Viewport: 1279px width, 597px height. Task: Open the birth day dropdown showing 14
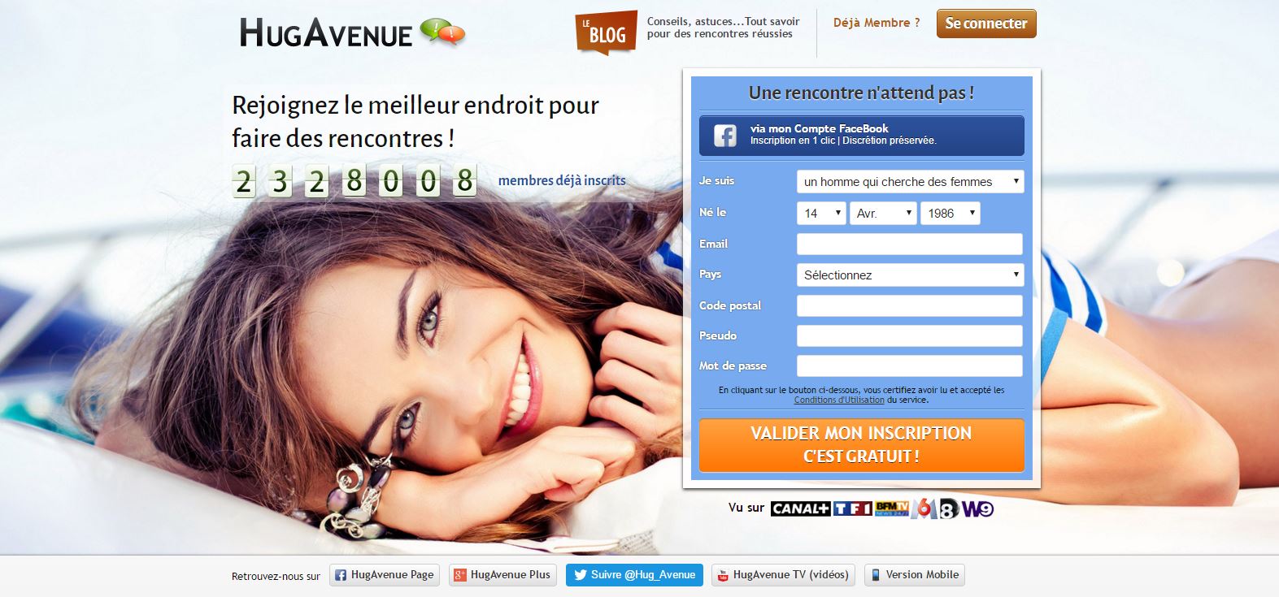(x=821, y=214)
